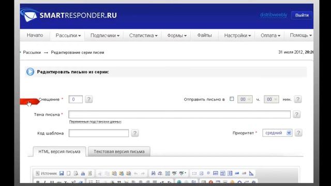This screenshot has width=331, height=186.
Task: Click the help icon beside Тема письма field
Action: tap(296, 114)
